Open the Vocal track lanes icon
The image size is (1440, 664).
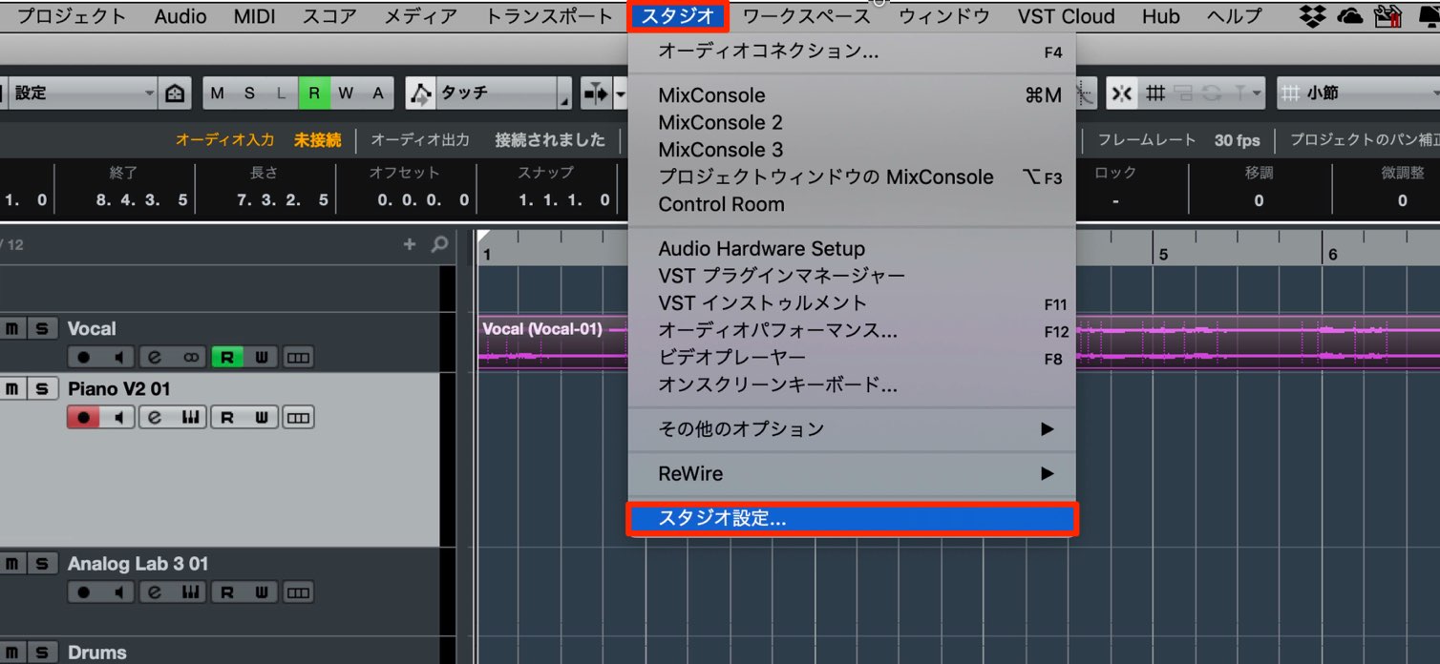[299, 357]
